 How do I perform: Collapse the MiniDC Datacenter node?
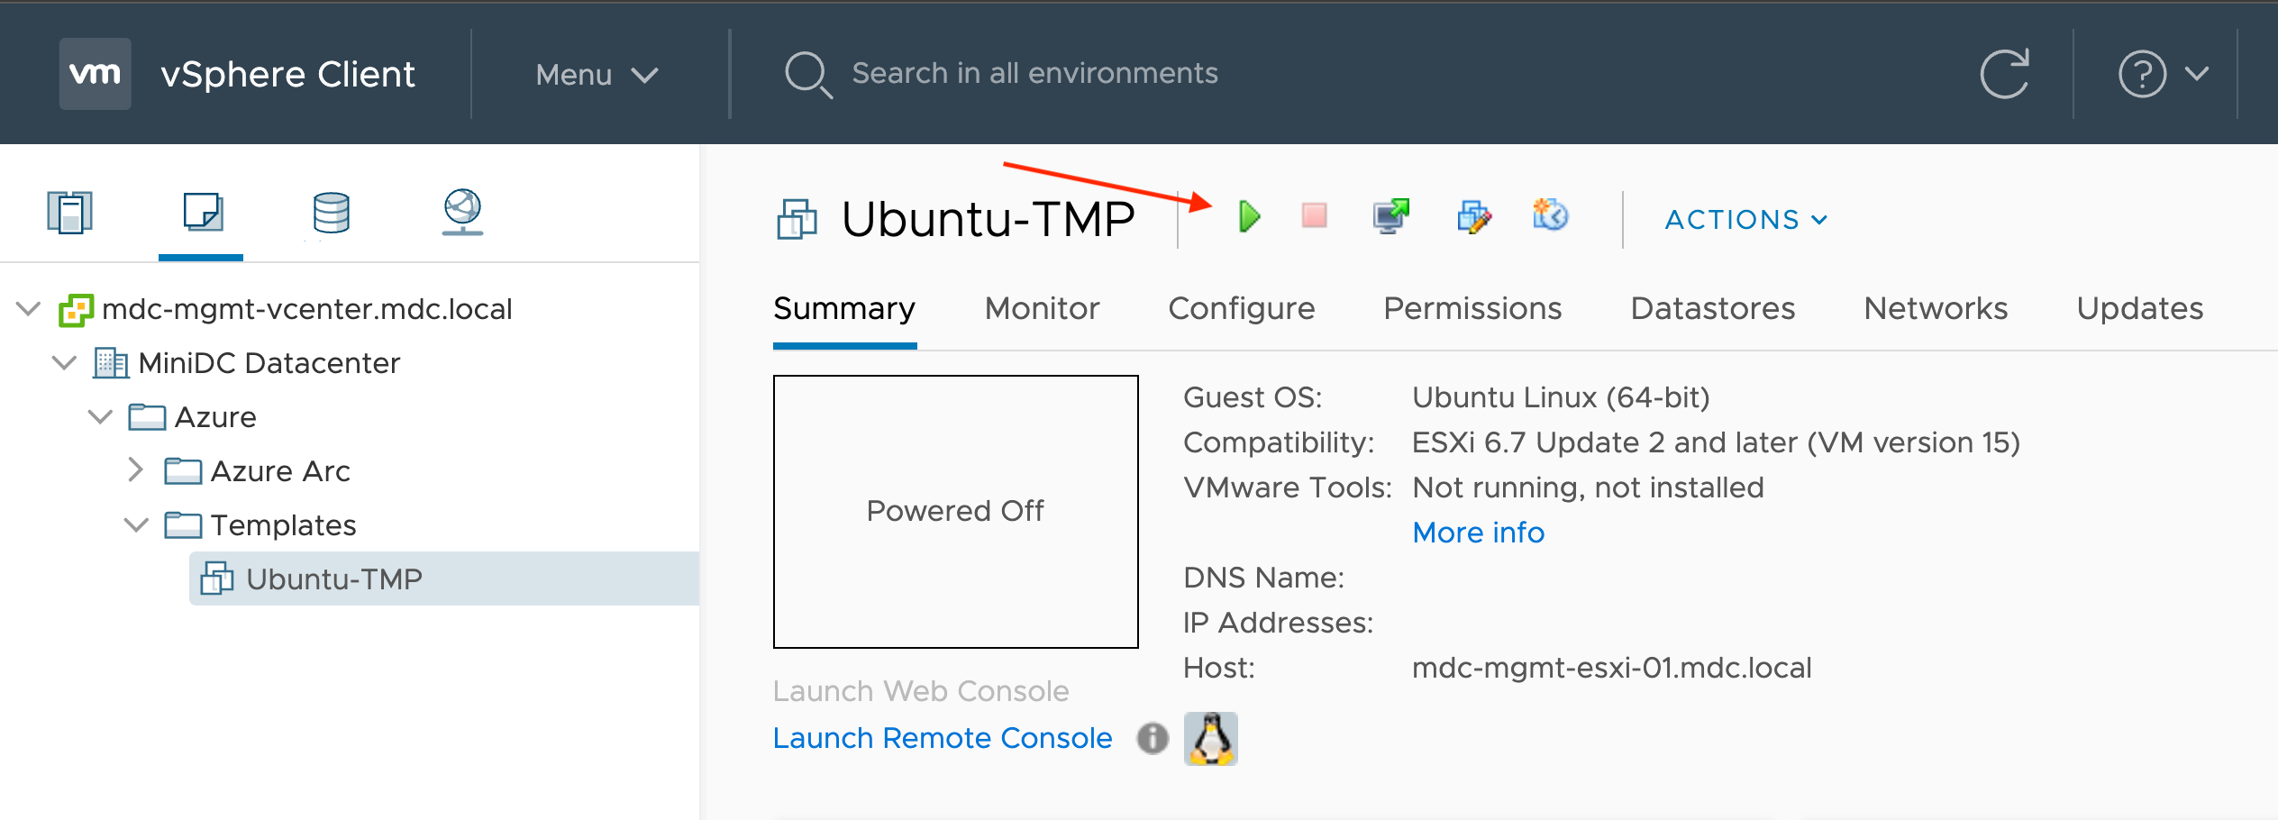click(x=64, y=363)
